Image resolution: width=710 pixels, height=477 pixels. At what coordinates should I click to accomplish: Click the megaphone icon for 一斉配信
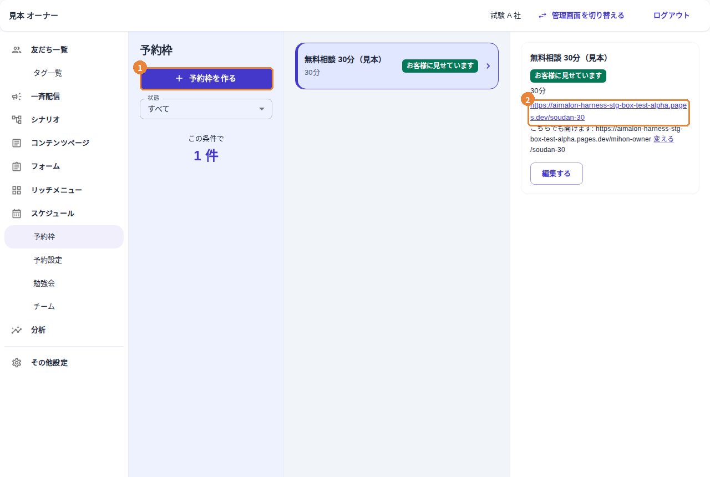[17, 97]
